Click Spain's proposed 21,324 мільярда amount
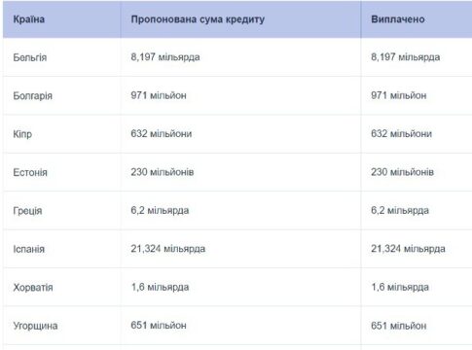Image resolution: width=472 pixels, height=350 pixels. tap(168, 249)
